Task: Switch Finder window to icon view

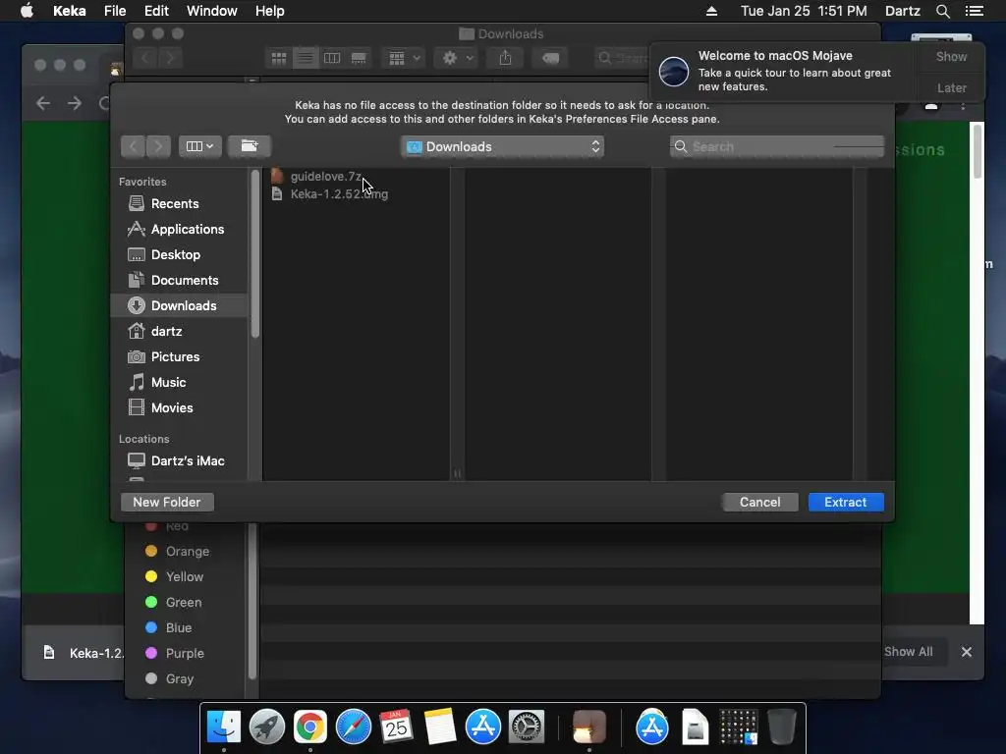Action: pyautogui.click(x=278, y=58)
